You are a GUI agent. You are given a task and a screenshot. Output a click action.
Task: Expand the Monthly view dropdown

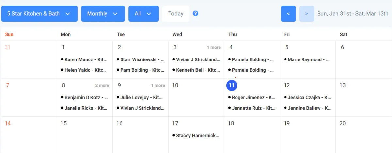point(103,14)
